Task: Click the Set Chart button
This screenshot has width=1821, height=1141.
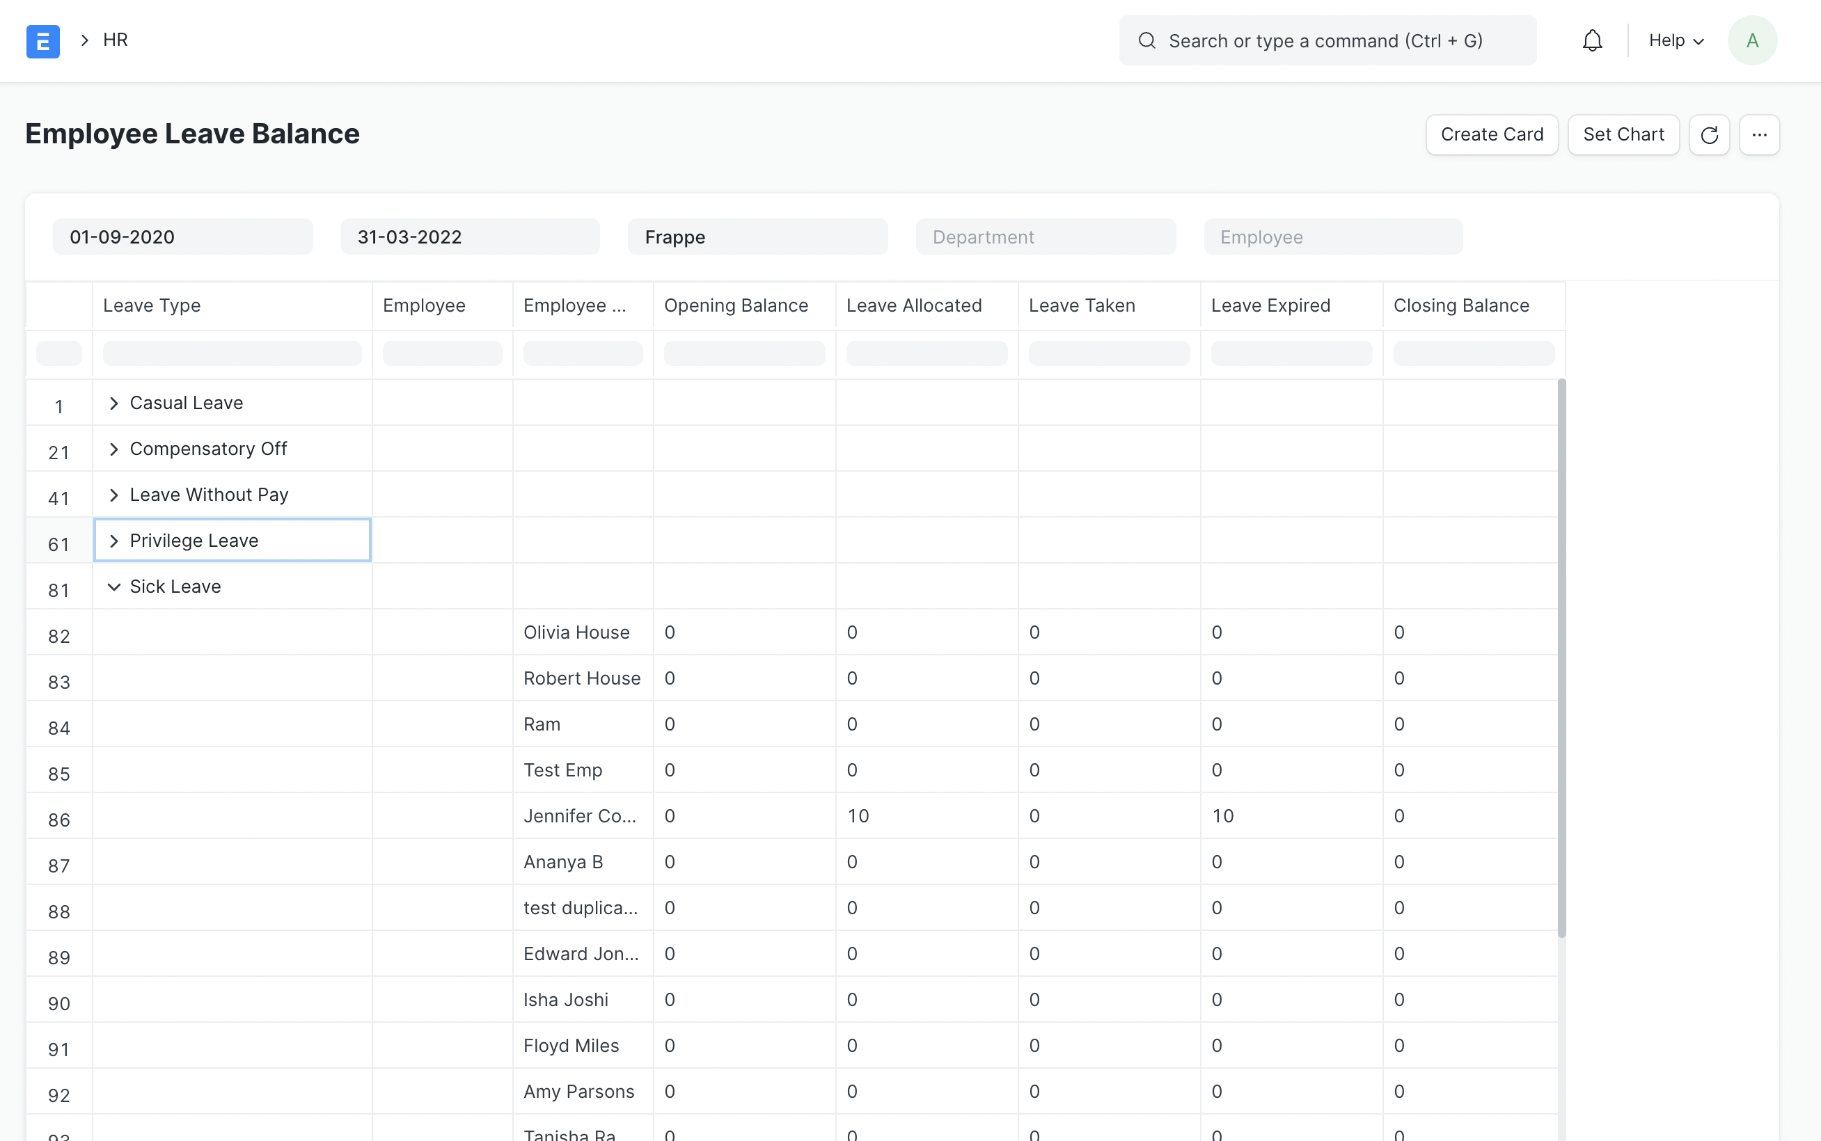Action: pos(1623,135)
